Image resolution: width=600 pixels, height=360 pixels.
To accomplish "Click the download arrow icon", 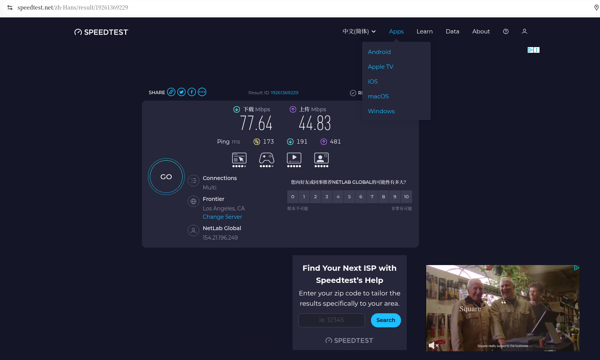I will coord(237,109).
